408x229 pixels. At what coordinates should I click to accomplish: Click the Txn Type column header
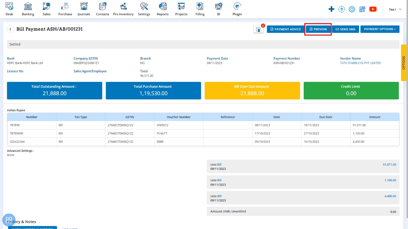click(x=81, y=117)
